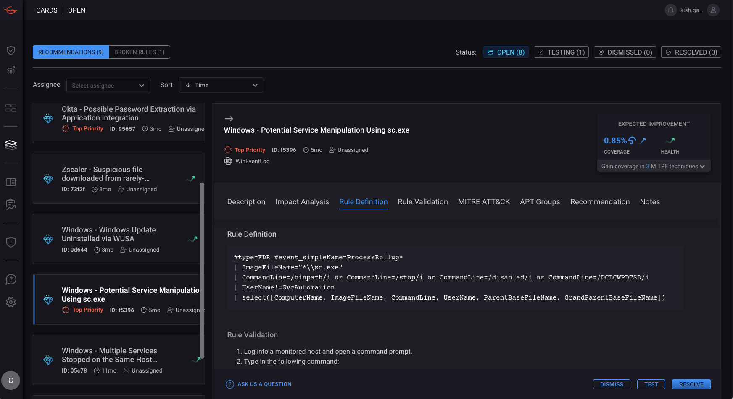
Task: Open the Sort by Time dropdown
Action: point(221,85)
